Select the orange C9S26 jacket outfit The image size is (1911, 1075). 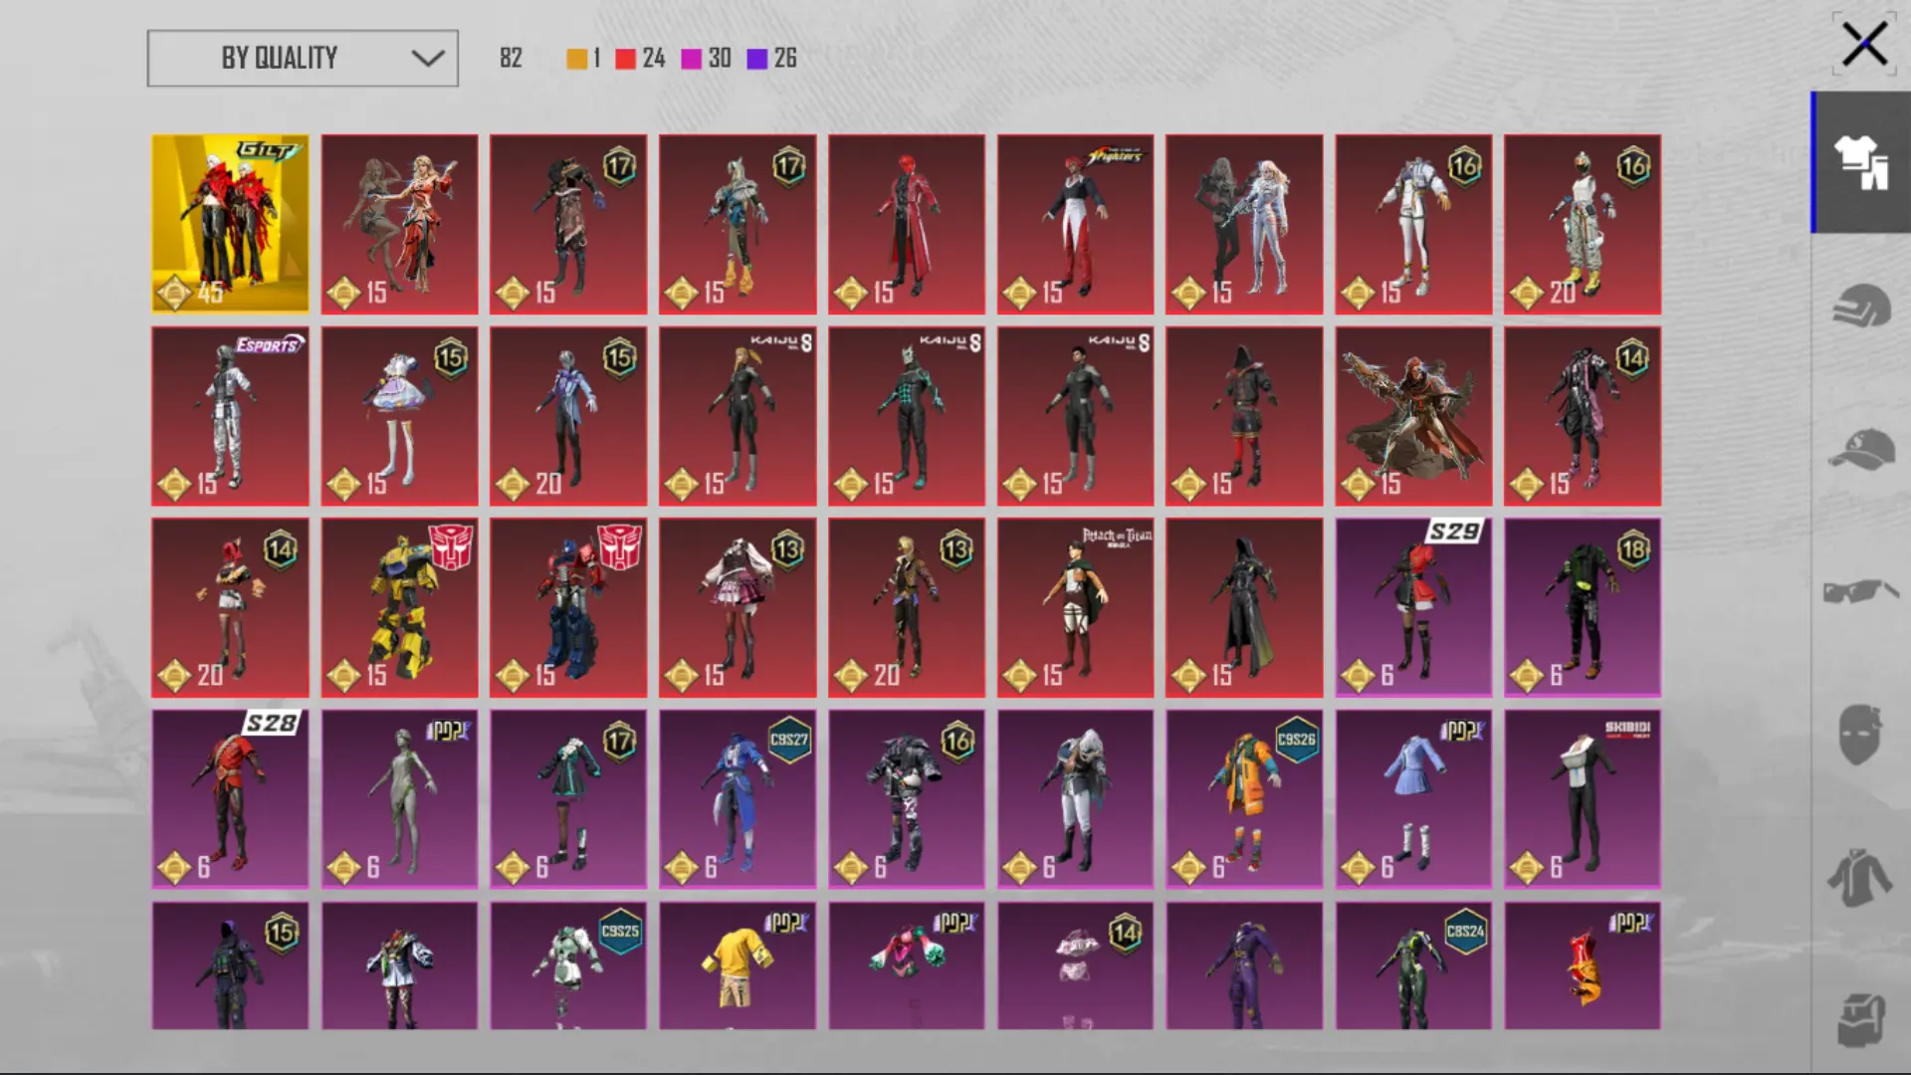click(1244, 799)
